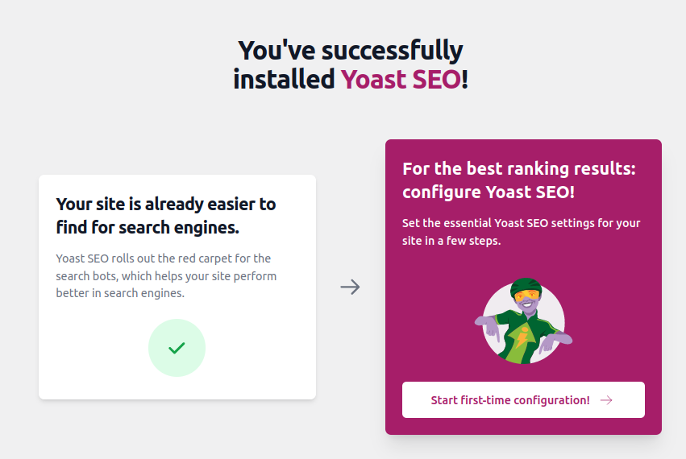
Task: Click 'find for search engines.' heading line
Action: [x=148, y=227]
